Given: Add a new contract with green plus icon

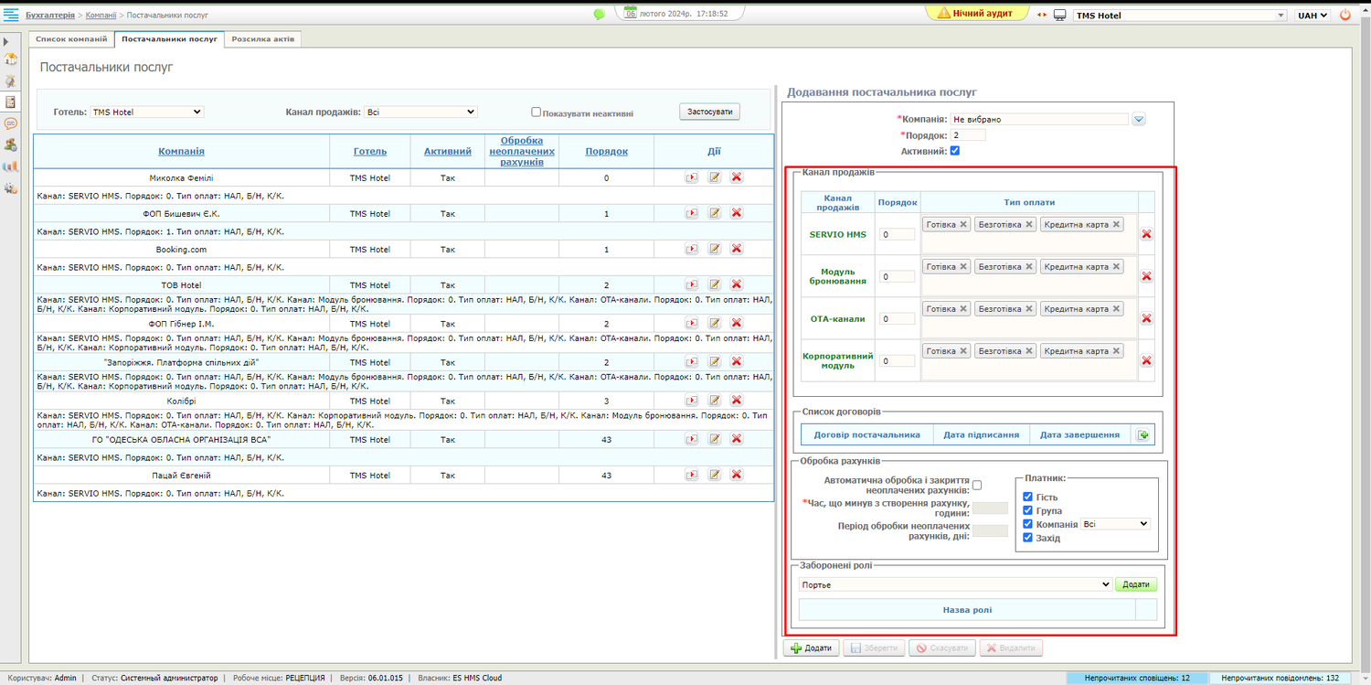Looking at the screenshot, I should point(1142,435).
